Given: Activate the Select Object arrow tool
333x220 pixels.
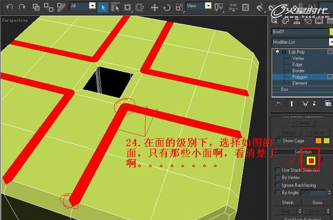Looking at the screenshot, I should pos(103,8).
